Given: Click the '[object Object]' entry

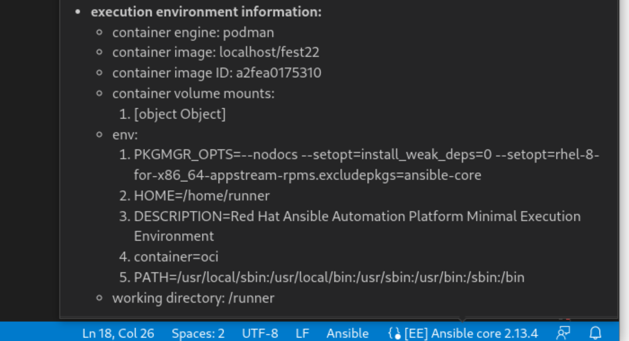Looking at the screenshot, I should tap(180, 114).
